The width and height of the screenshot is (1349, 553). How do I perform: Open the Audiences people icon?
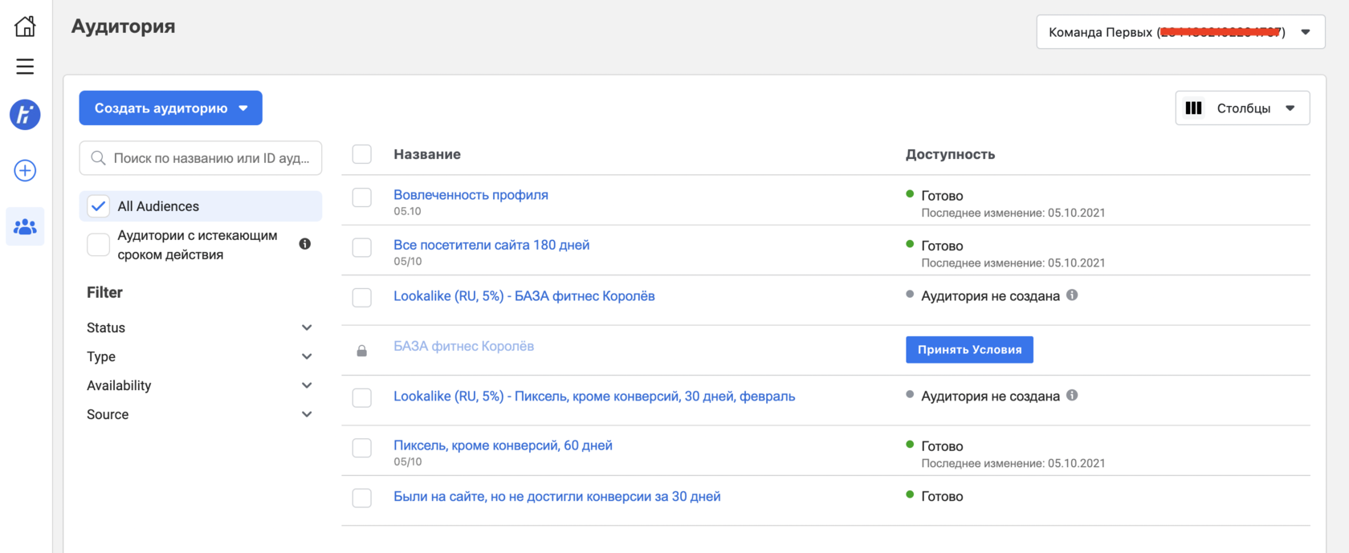click(25, 227)
